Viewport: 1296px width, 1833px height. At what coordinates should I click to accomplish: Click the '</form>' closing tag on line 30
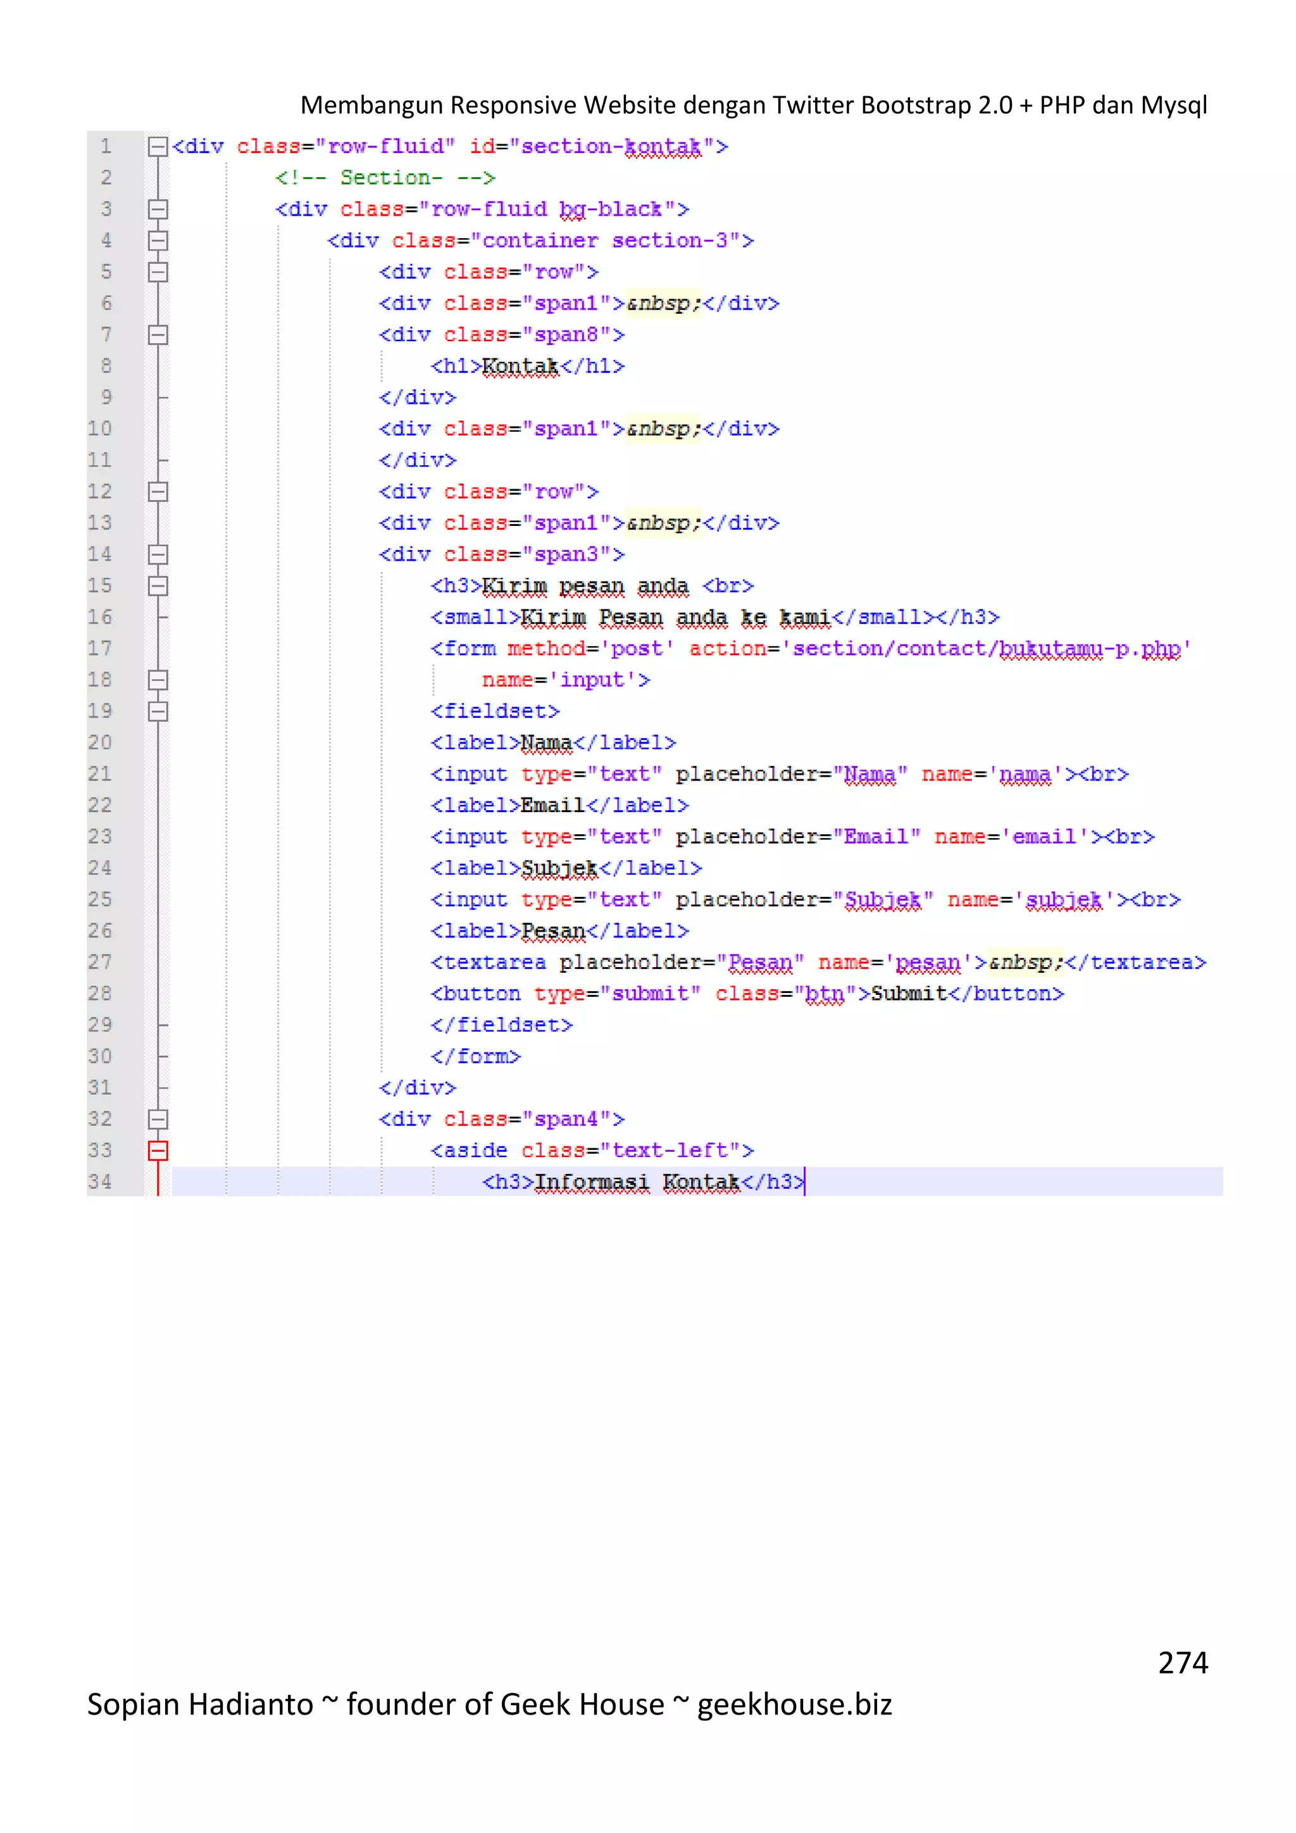(x=476, y=1056)
